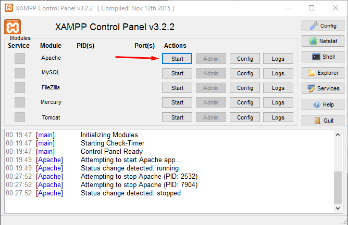The image size is (348, 225).
Task: Toggle the FileZilla service checkbox
Action: tap(20, 87)
